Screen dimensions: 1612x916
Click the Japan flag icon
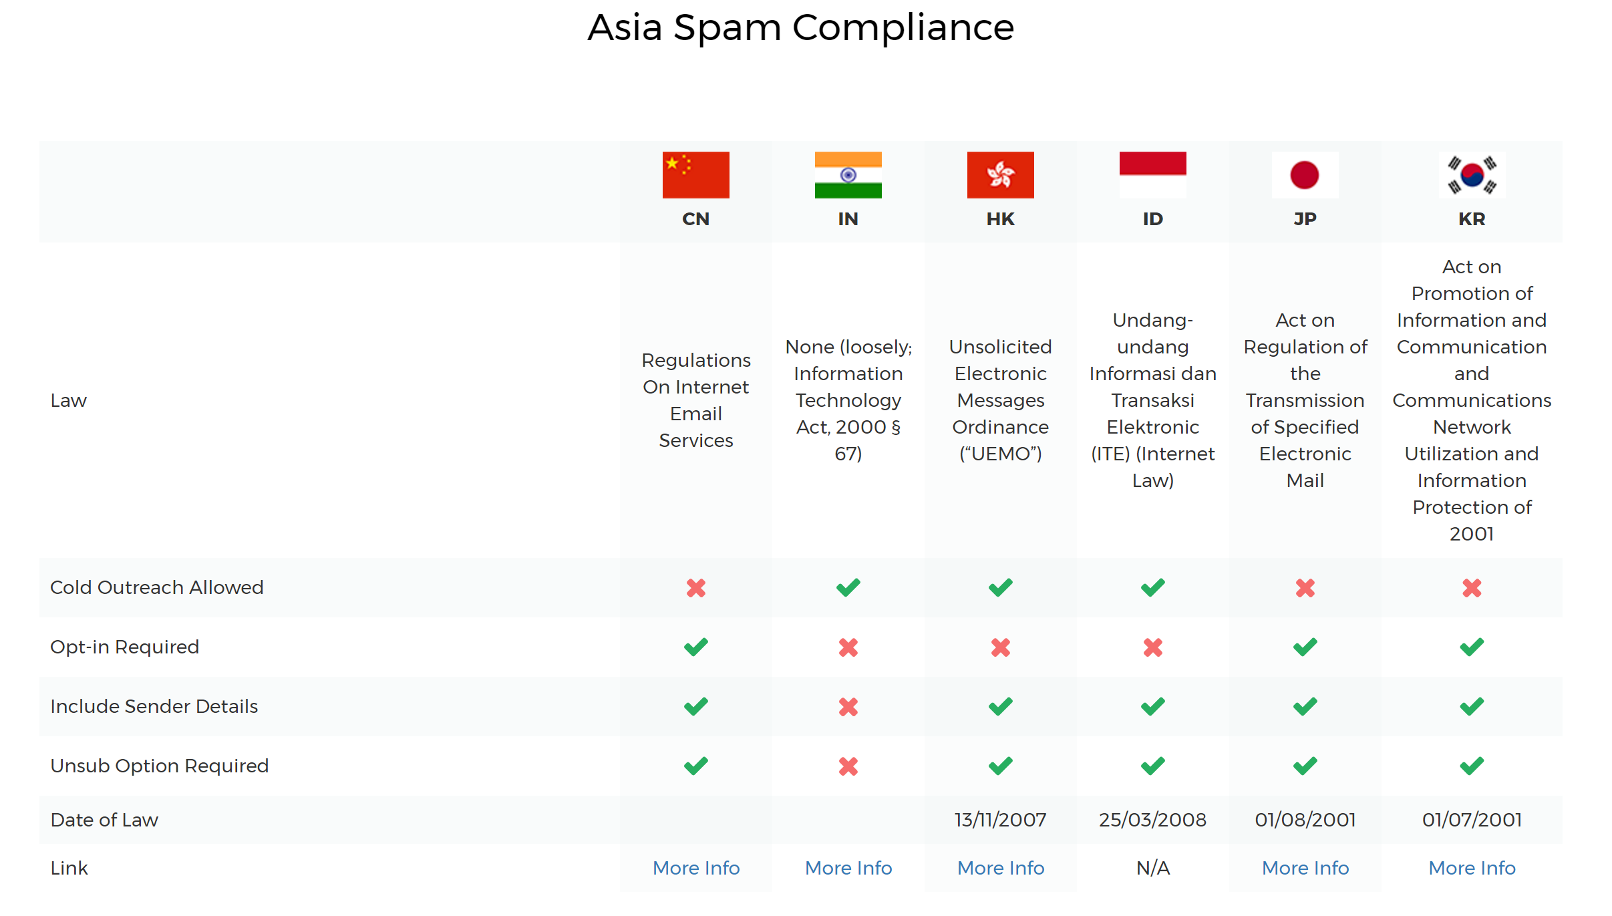coord(1305,175)
